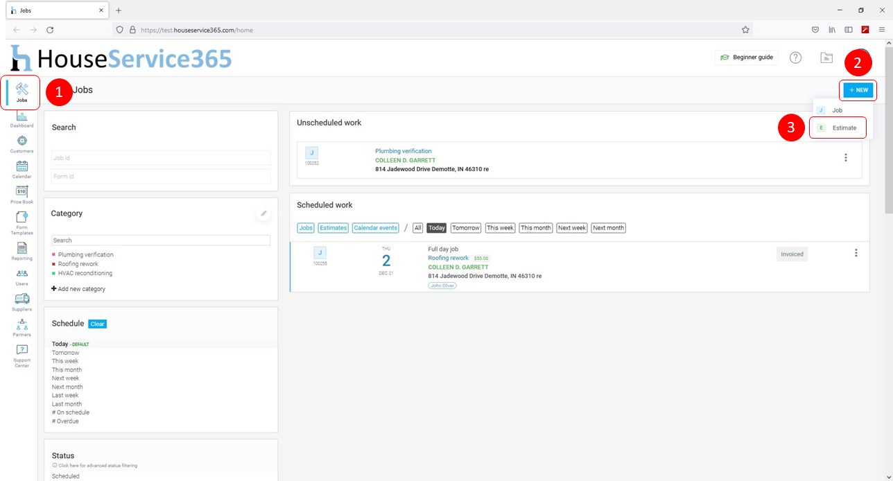Image resolution: width=893 pixels, height=481 pixels.
Task: Open the Plumbing verification unscheduled job link
Action: click(404, 151)
